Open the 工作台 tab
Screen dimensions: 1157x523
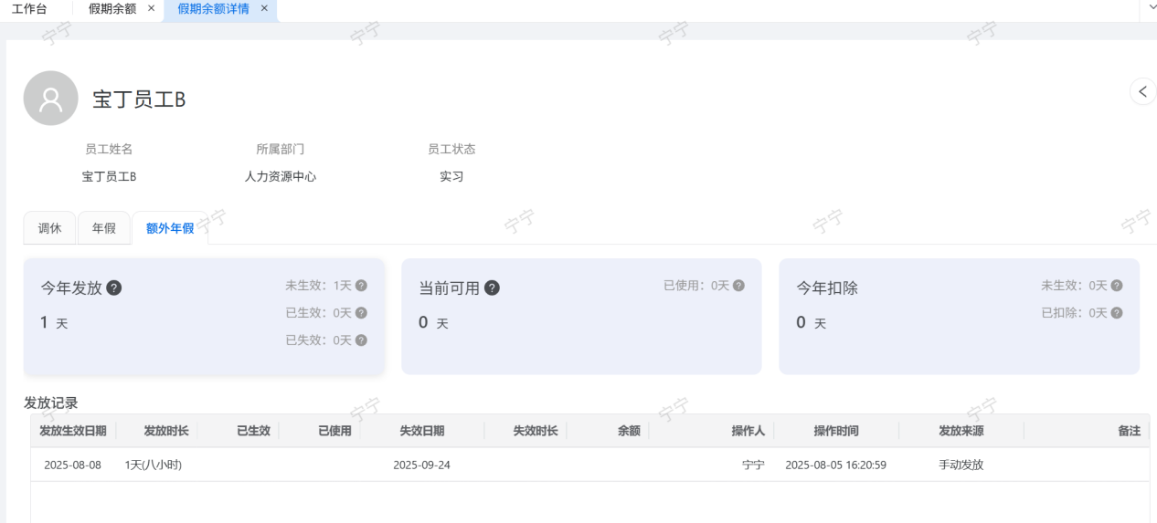click(29, 8)
